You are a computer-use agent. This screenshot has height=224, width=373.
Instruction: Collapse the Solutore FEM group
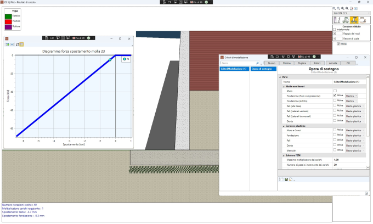click(x=284, y=155)
